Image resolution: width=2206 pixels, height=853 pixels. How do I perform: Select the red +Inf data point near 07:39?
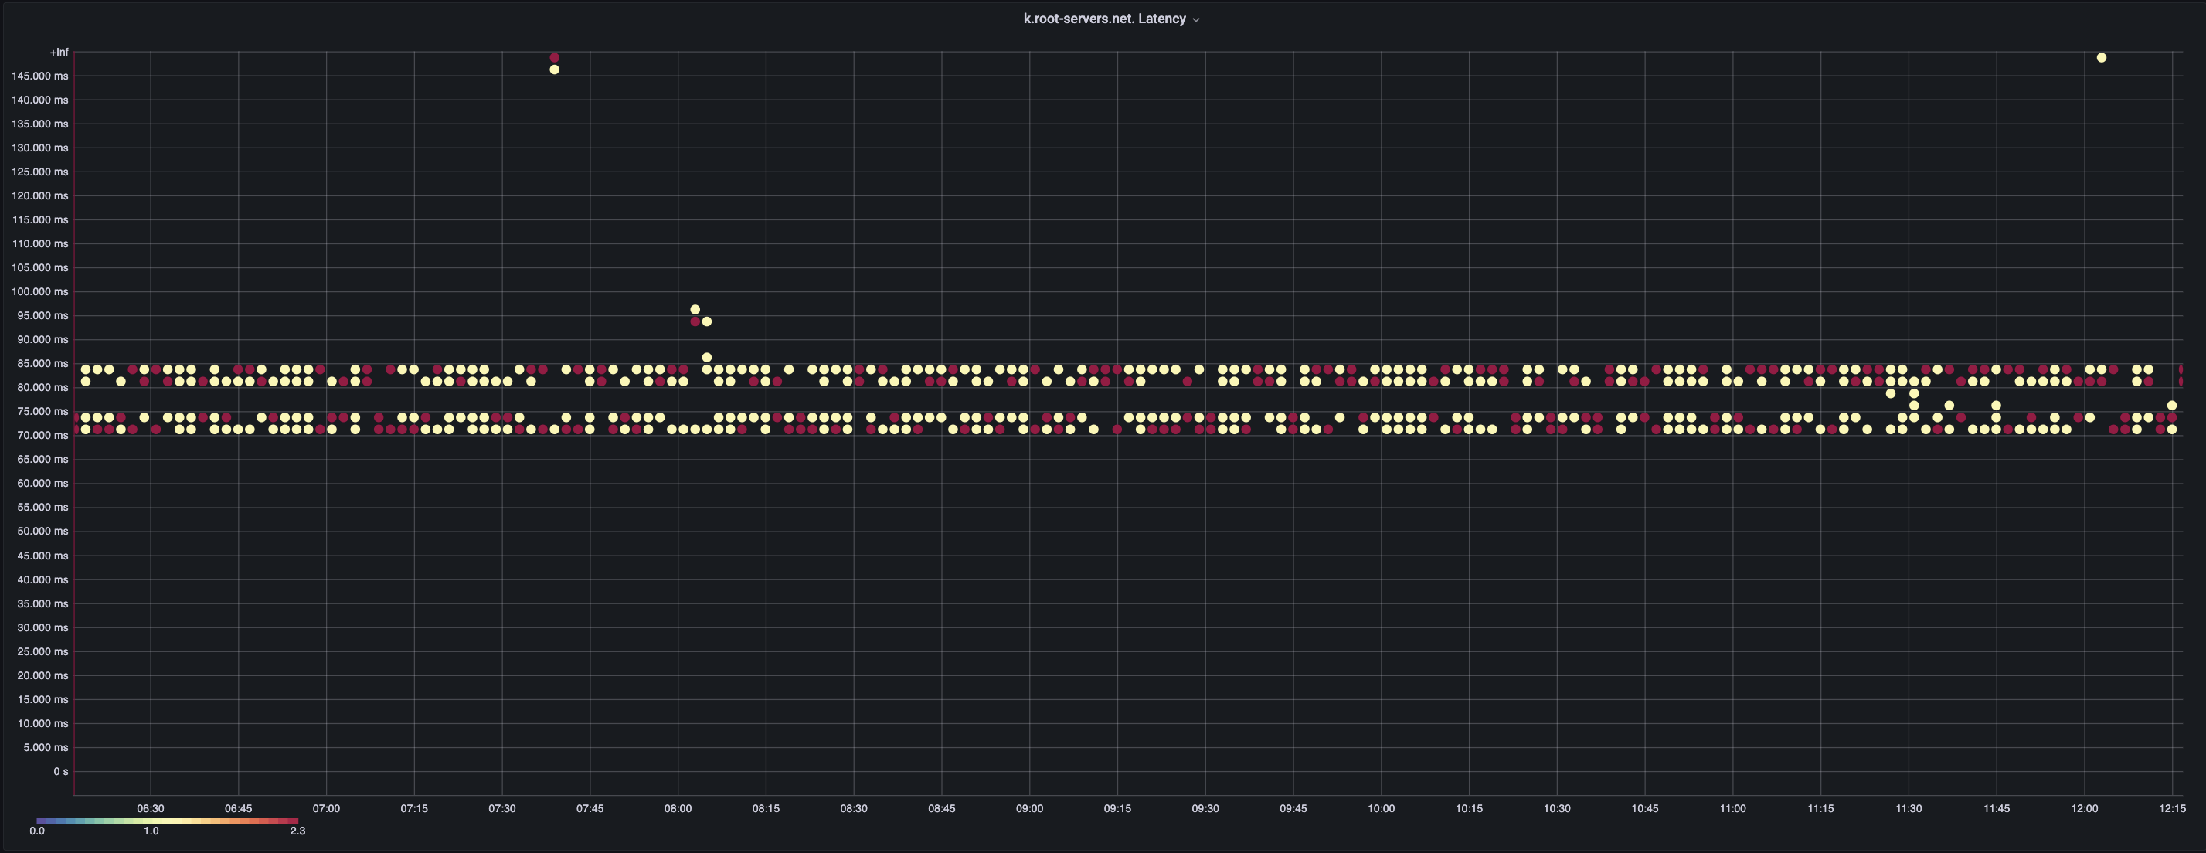(x=554, y=57)
